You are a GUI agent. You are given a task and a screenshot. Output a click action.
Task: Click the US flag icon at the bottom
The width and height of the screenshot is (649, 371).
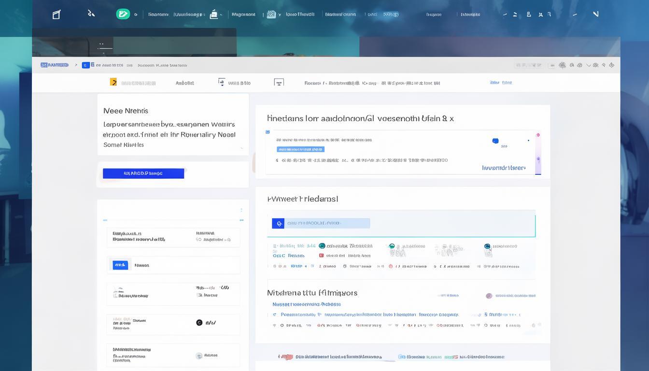click(x=287, y=357)
